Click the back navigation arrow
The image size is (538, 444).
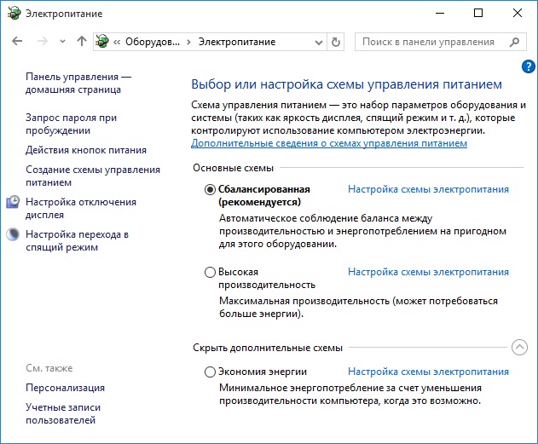[x=18, y=42]
